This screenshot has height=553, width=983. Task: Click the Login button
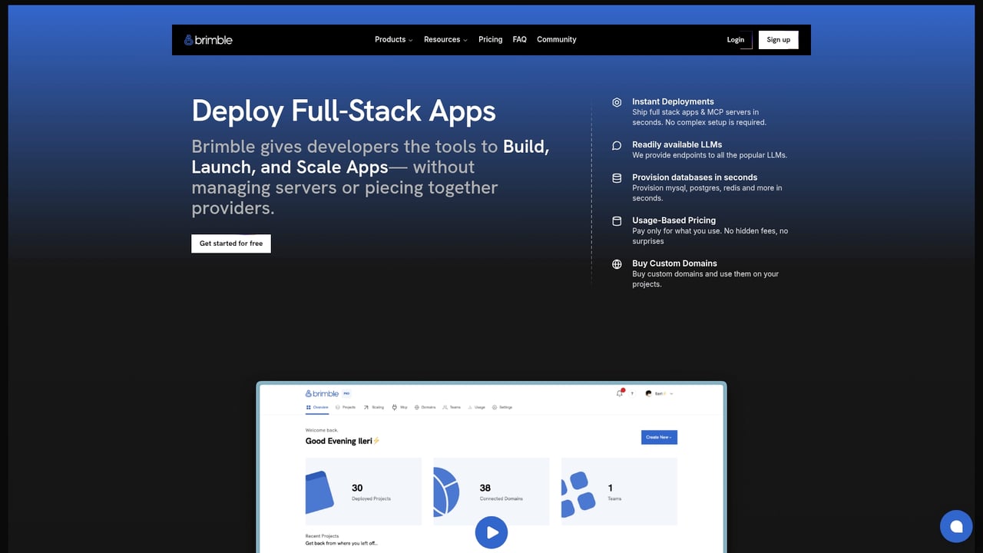(736, 40)
